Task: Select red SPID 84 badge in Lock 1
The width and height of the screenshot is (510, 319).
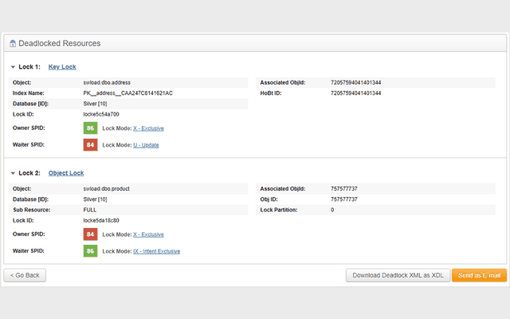Action: pos(90,145)
